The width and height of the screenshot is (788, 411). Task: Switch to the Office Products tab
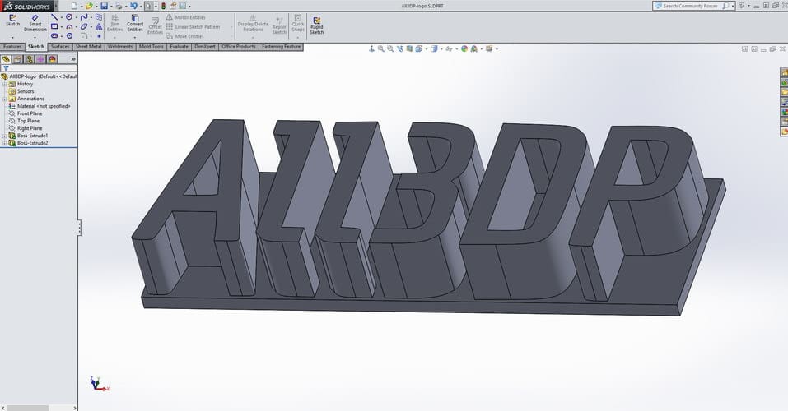239,47
